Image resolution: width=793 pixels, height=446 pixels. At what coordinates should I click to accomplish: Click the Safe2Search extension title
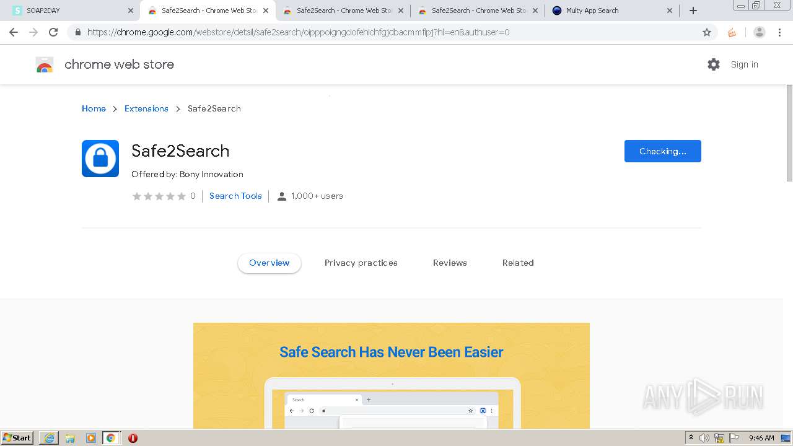tap(180, 151)
